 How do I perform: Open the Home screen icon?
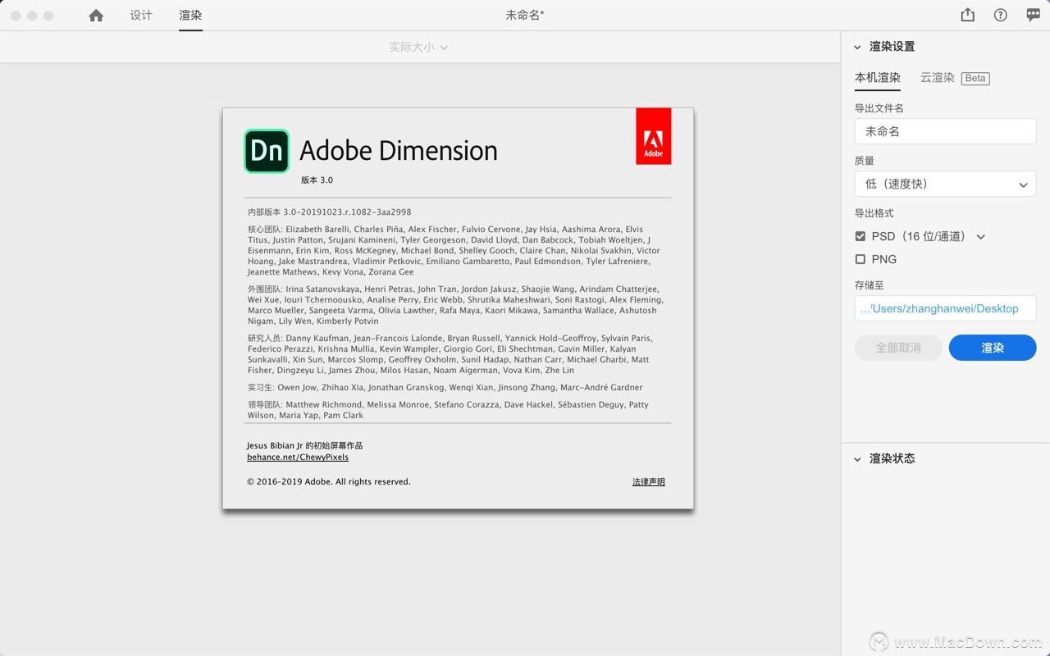(x=96, y=16)
